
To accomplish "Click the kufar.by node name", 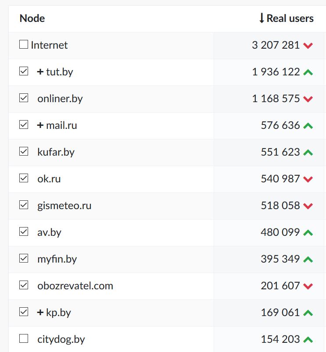I will pos(56,152).
